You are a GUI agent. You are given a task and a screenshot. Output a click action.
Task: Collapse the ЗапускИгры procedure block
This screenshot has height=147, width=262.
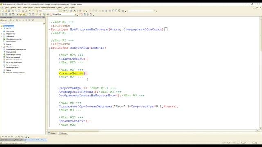point(50,48)
